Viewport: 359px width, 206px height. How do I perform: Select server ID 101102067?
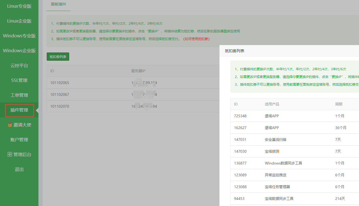[60, 94]
